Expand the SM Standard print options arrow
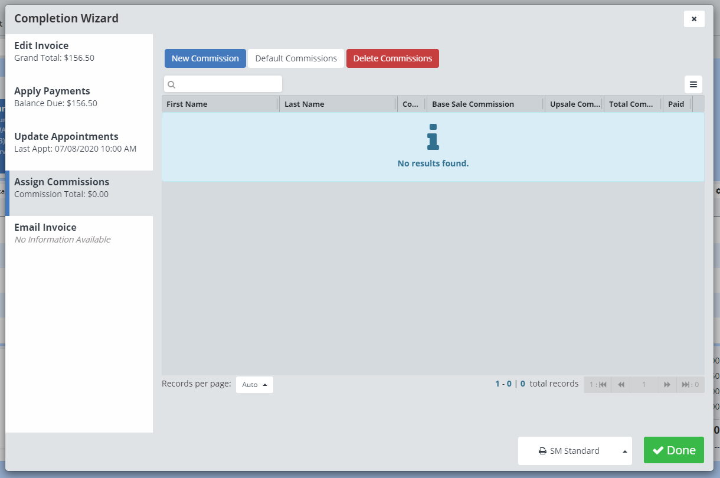 [x=624, y=451]
